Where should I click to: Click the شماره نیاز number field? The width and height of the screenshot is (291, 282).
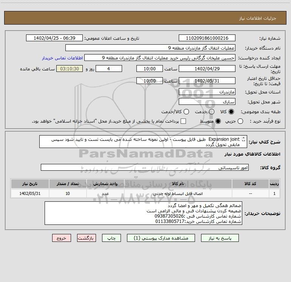tap(207, 38)
